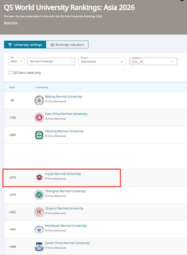The height and width of the screenshot is (255, 187).
Task: Select the University rankings tab
Action: pos(25,45)
